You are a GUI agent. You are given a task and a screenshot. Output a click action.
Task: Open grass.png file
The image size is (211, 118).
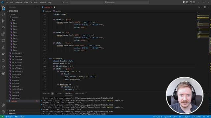tap(15, 80)
